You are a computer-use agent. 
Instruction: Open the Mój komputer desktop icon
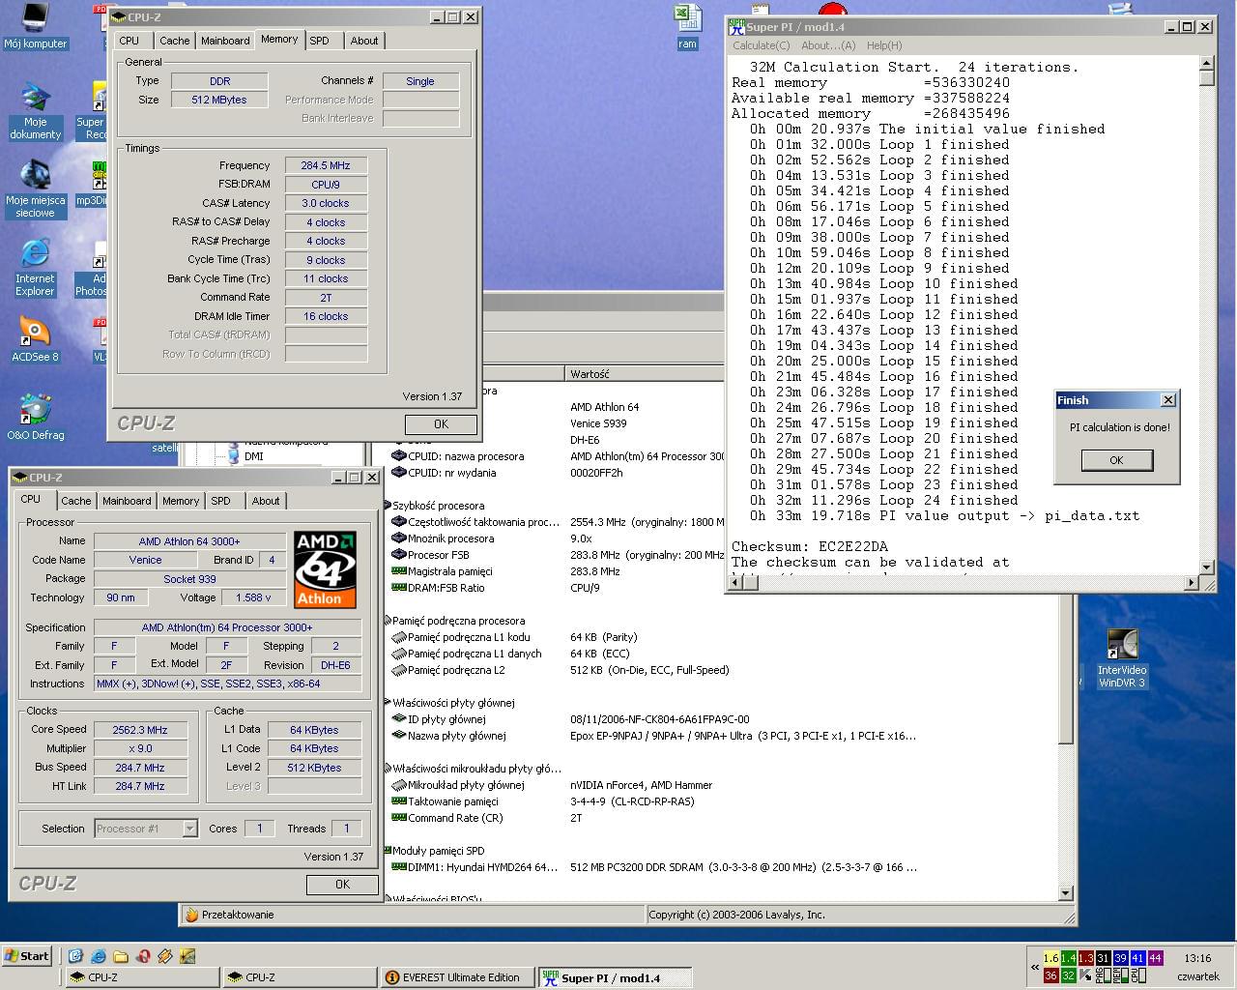35,26
